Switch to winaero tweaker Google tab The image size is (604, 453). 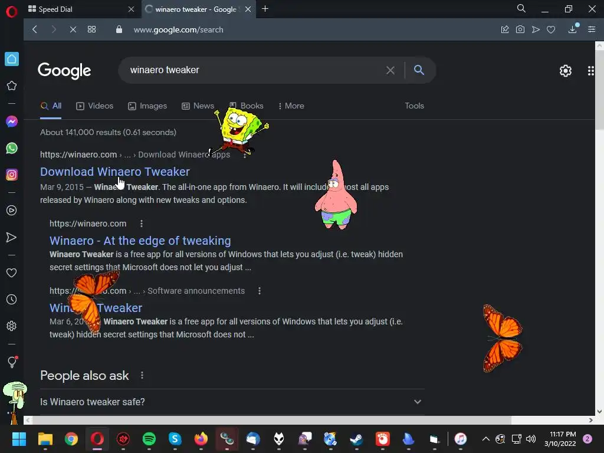[x=198, y=9]
